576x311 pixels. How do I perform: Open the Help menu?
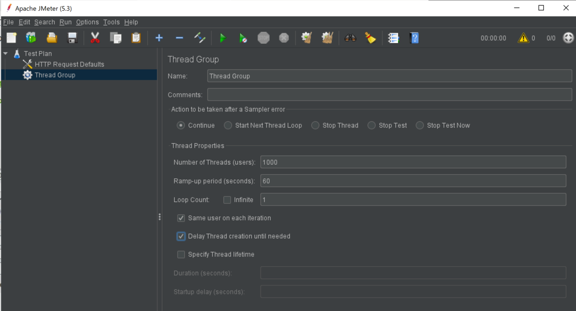click(131, 22)
